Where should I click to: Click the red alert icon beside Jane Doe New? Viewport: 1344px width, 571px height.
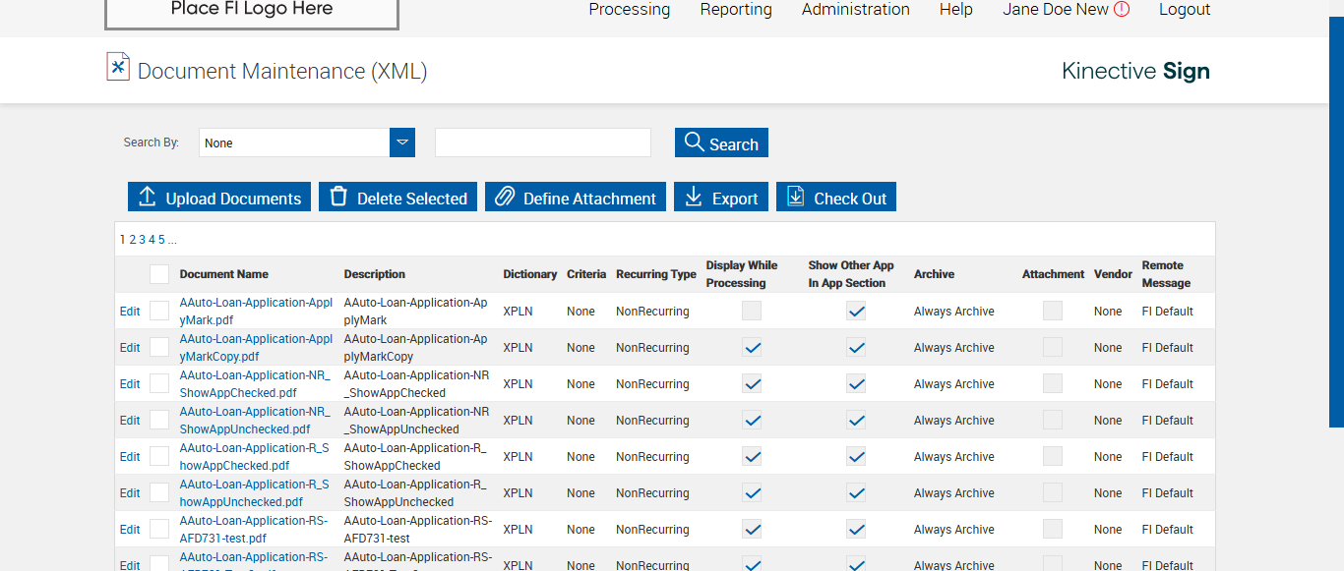pos(1122,10)
